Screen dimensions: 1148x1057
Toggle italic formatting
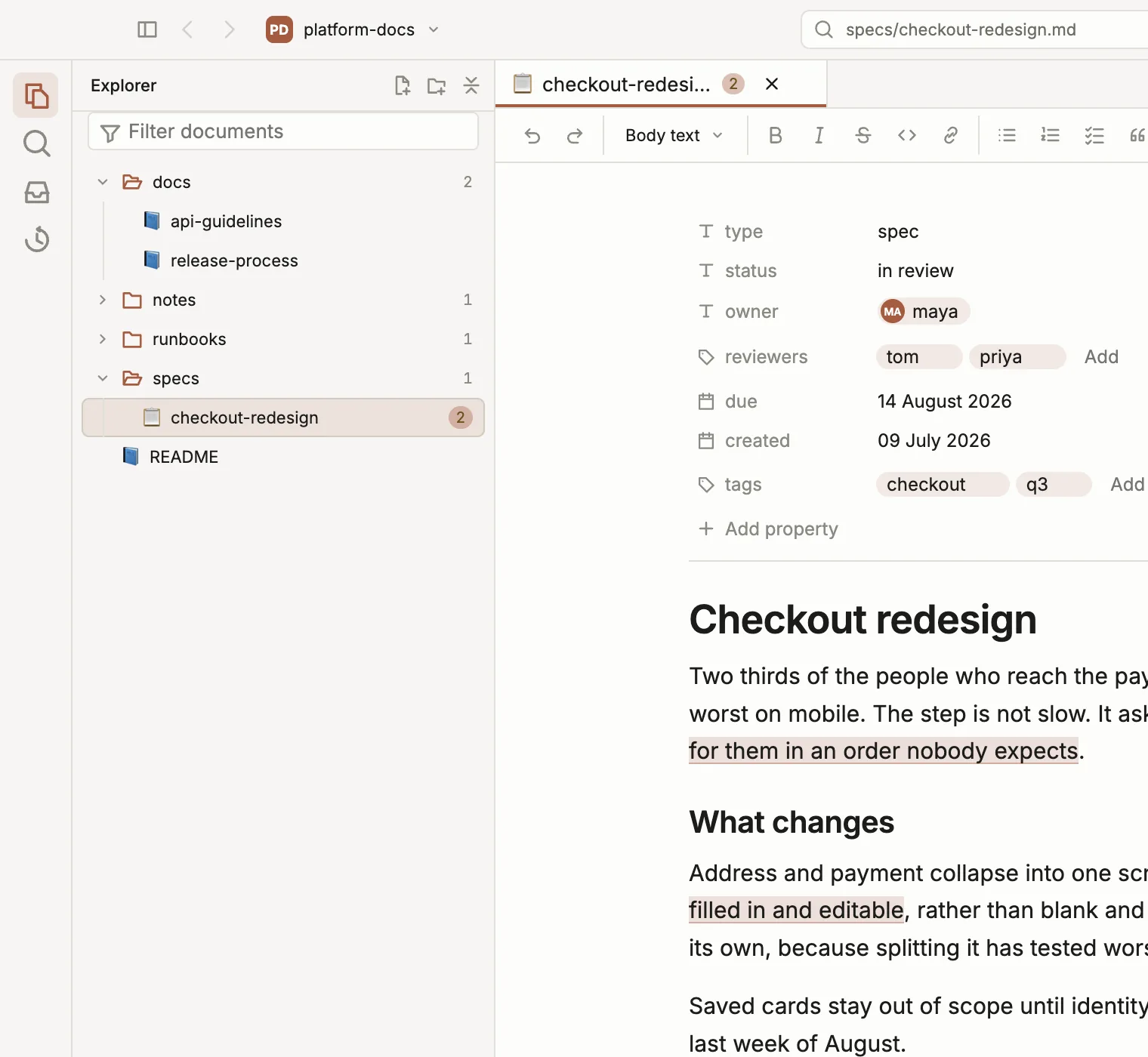(819, 135)
